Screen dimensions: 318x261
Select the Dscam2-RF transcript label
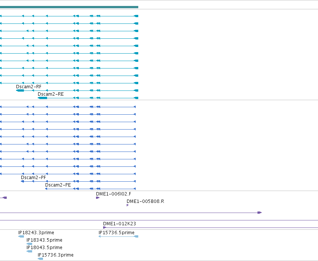[29, 87]
